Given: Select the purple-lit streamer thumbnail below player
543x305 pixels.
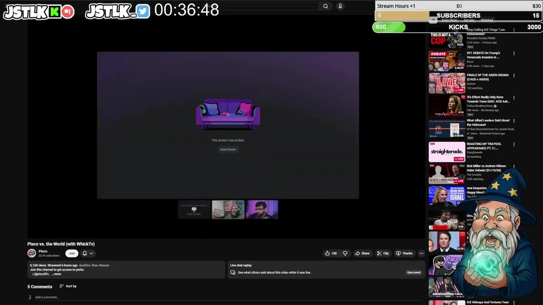Looking at the screenshot, I should [x=262, y=209].
